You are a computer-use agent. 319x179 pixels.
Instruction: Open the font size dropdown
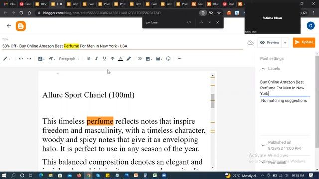coord(52,59)
